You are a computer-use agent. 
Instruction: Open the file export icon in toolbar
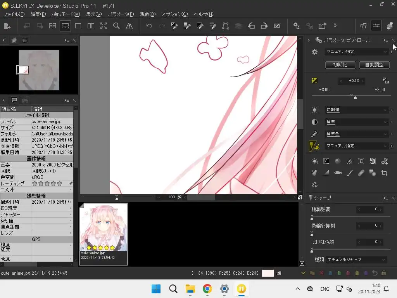pyautogui.click(x=7, y=26)
